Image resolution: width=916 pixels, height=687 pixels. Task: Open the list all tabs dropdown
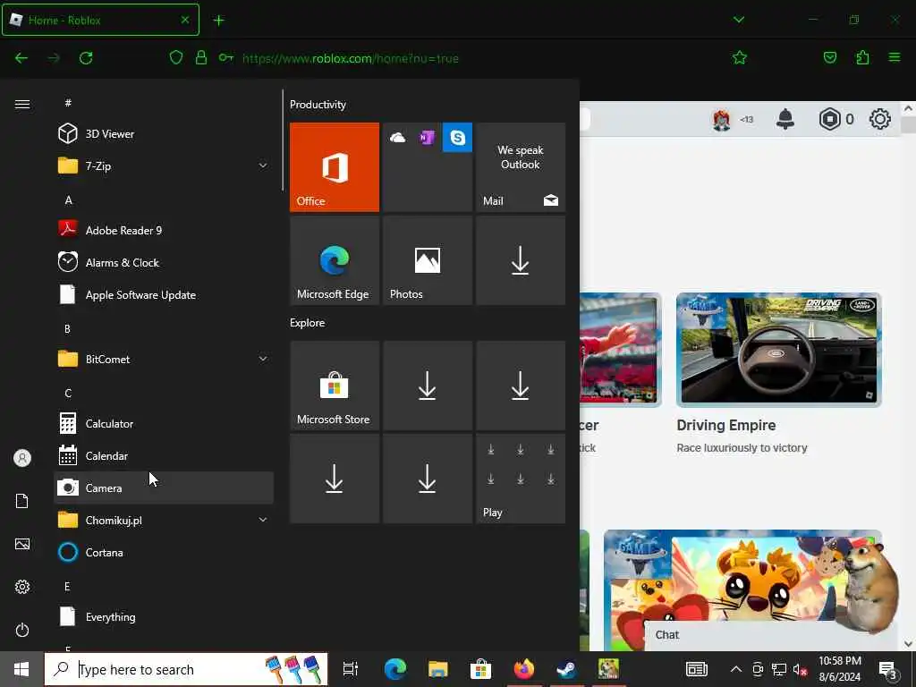click(x=739, y=20)
